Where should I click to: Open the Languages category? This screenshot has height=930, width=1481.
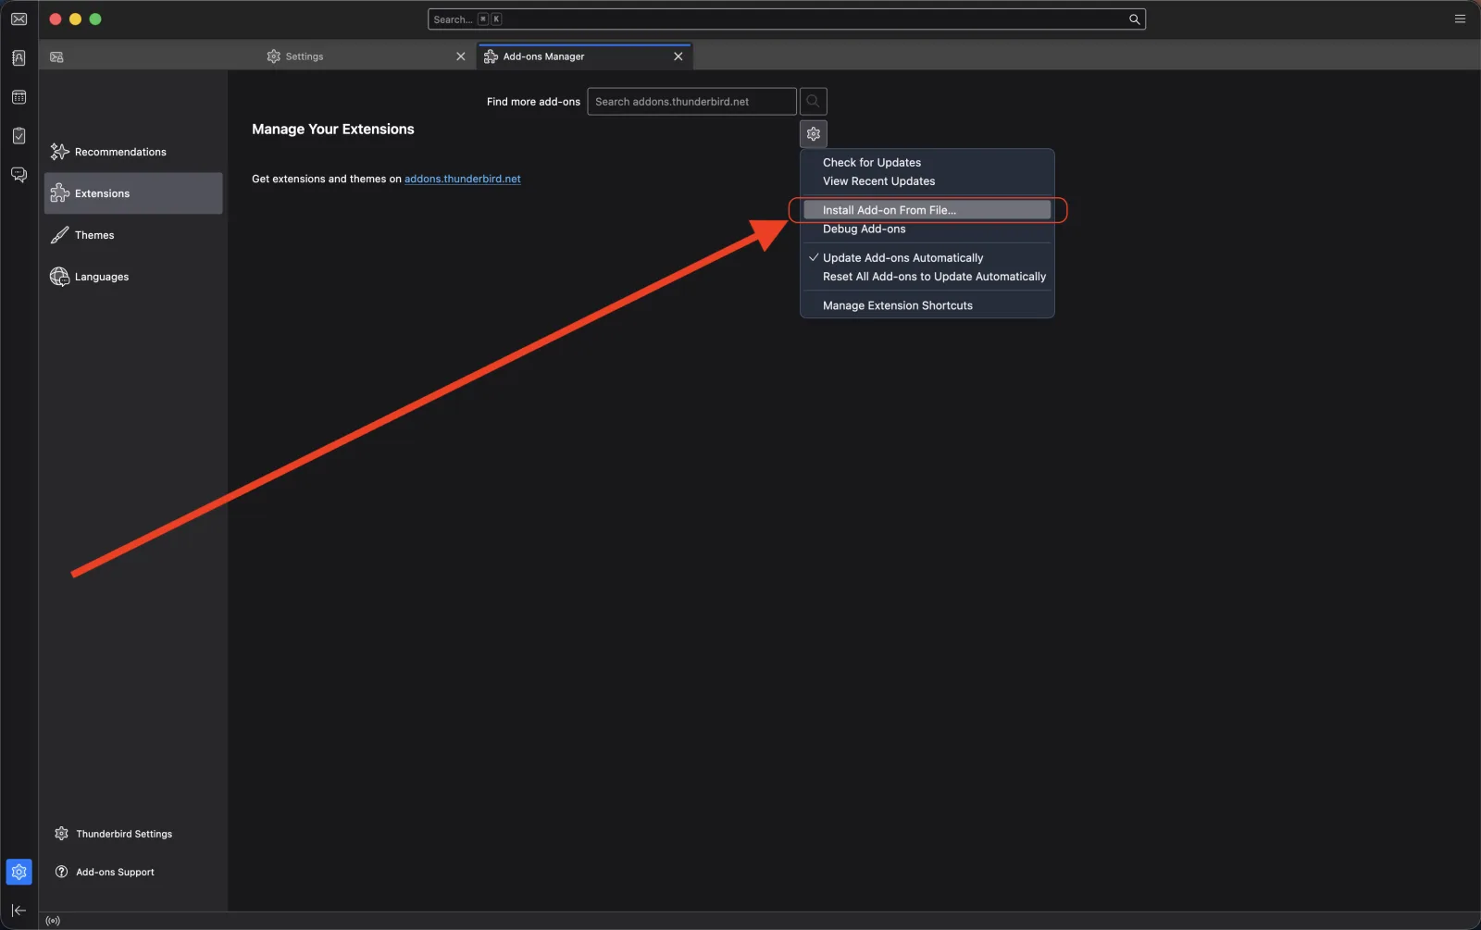click(x=133, y=277)
